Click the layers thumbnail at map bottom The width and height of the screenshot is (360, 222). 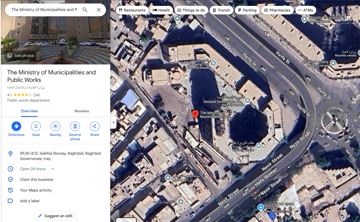(126, 220)
